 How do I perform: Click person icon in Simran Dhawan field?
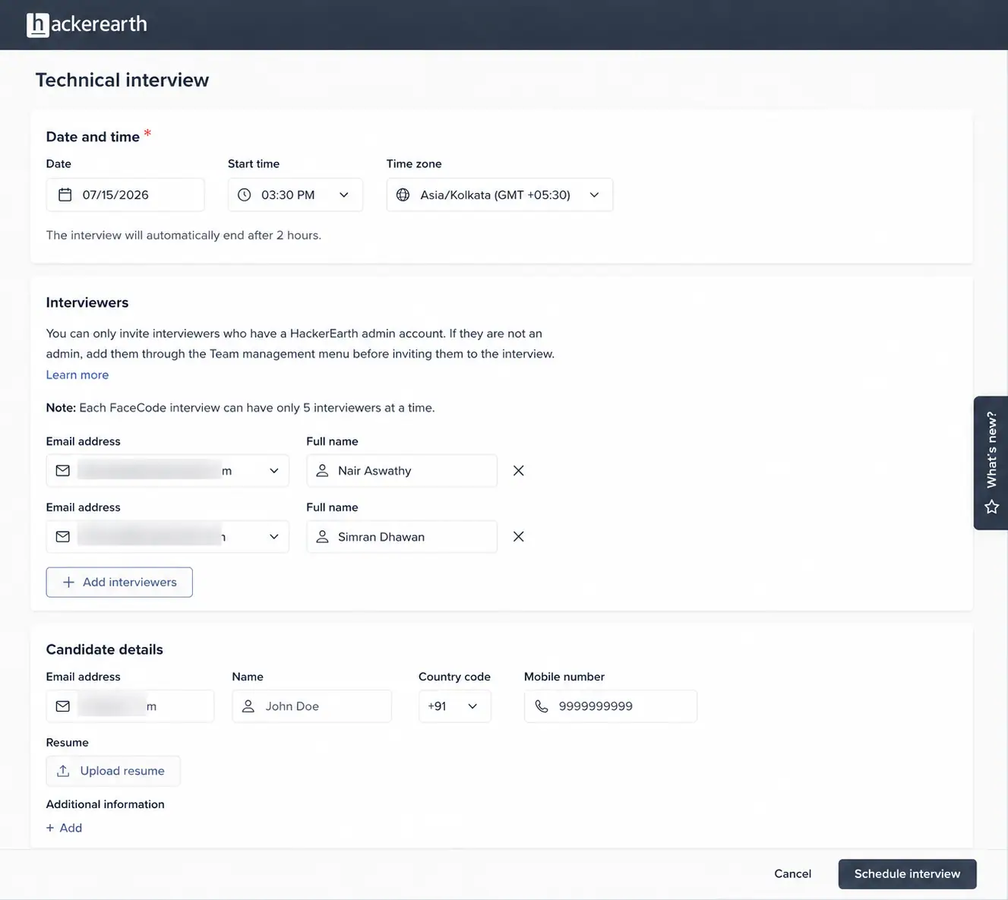pyautogui.click(x=322, y=537)
